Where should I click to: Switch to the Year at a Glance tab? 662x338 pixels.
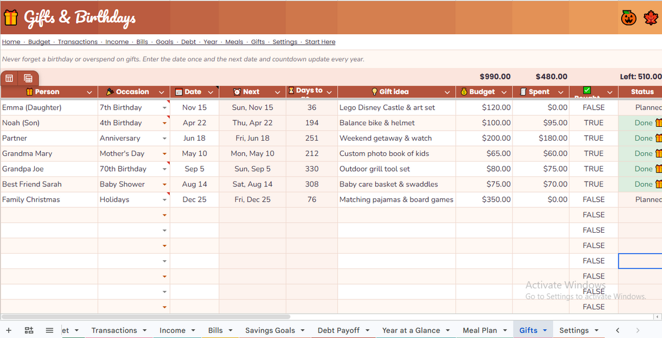pyautogui.click(x=411, y=330)
